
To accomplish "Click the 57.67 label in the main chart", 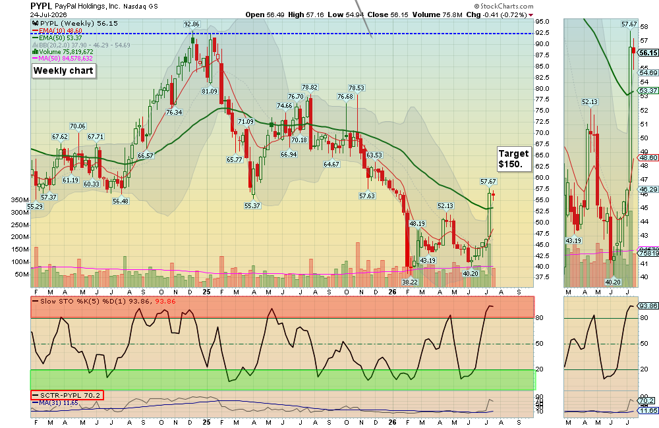I will pos(488,182).
